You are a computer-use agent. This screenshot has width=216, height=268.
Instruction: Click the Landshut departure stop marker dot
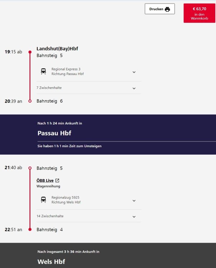30,52
